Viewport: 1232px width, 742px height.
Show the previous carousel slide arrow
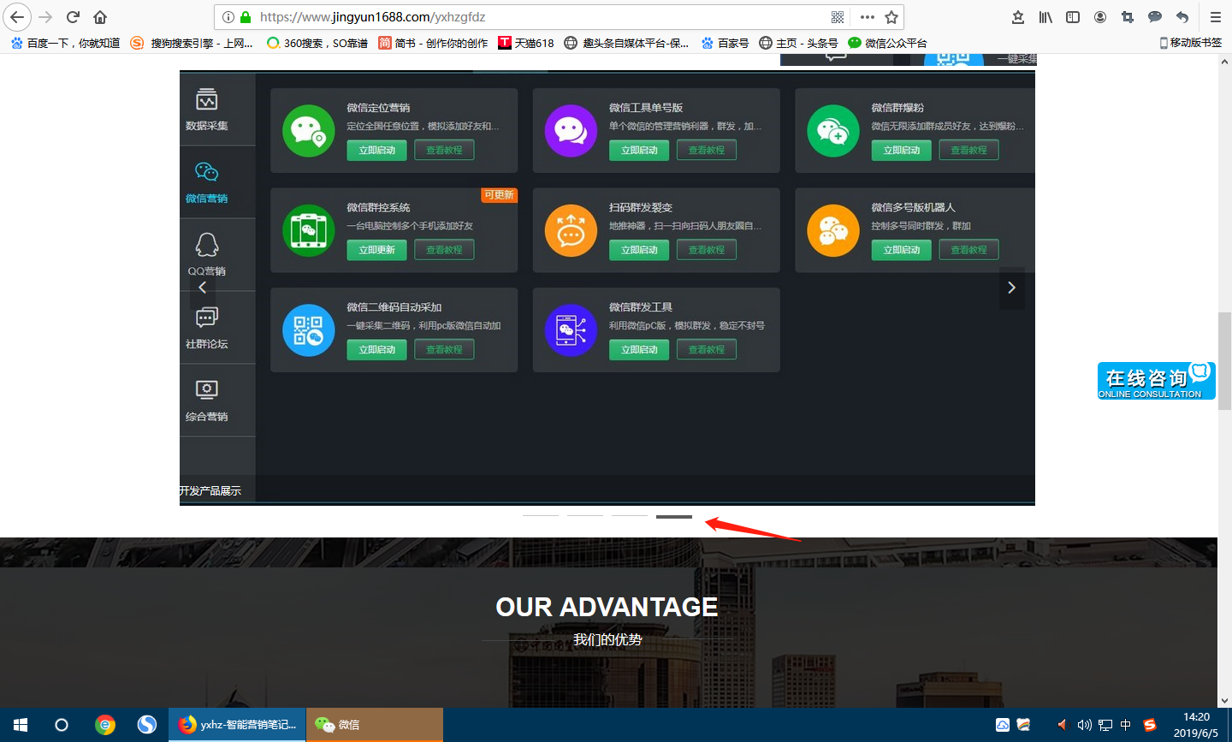tap(203, 288)
